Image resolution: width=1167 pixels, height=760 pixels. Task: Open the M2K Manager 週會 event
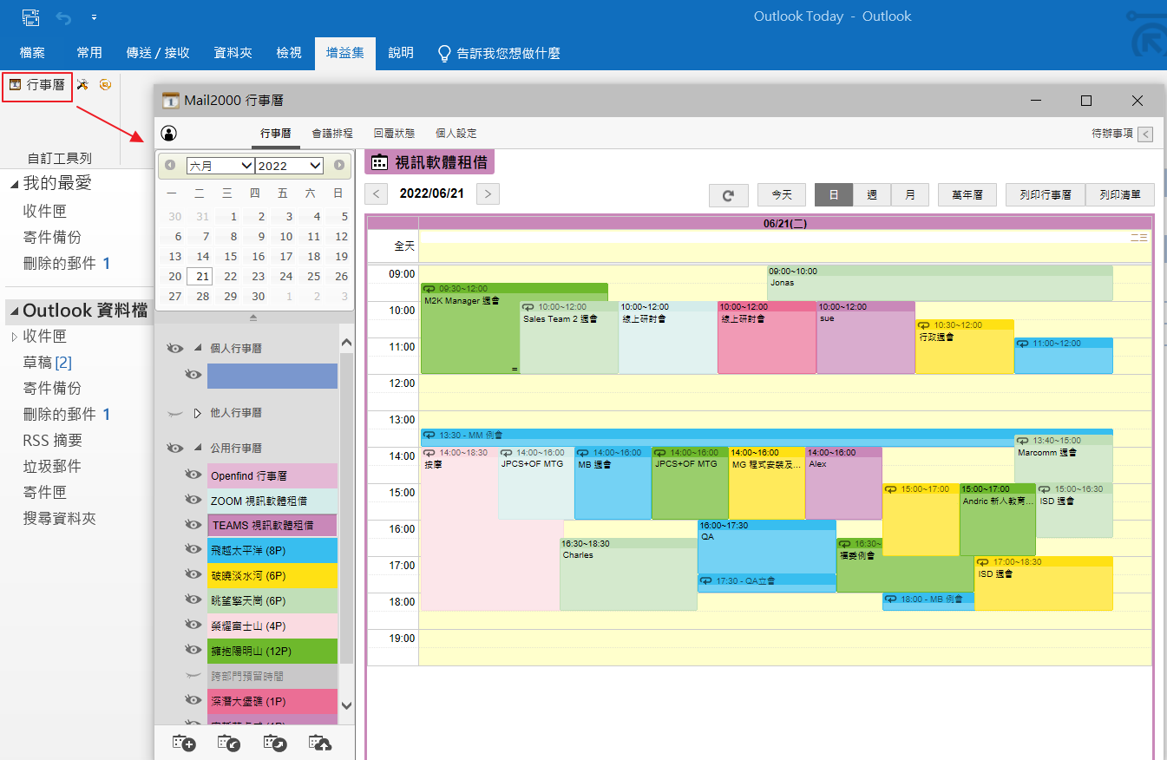pos(469,329)
